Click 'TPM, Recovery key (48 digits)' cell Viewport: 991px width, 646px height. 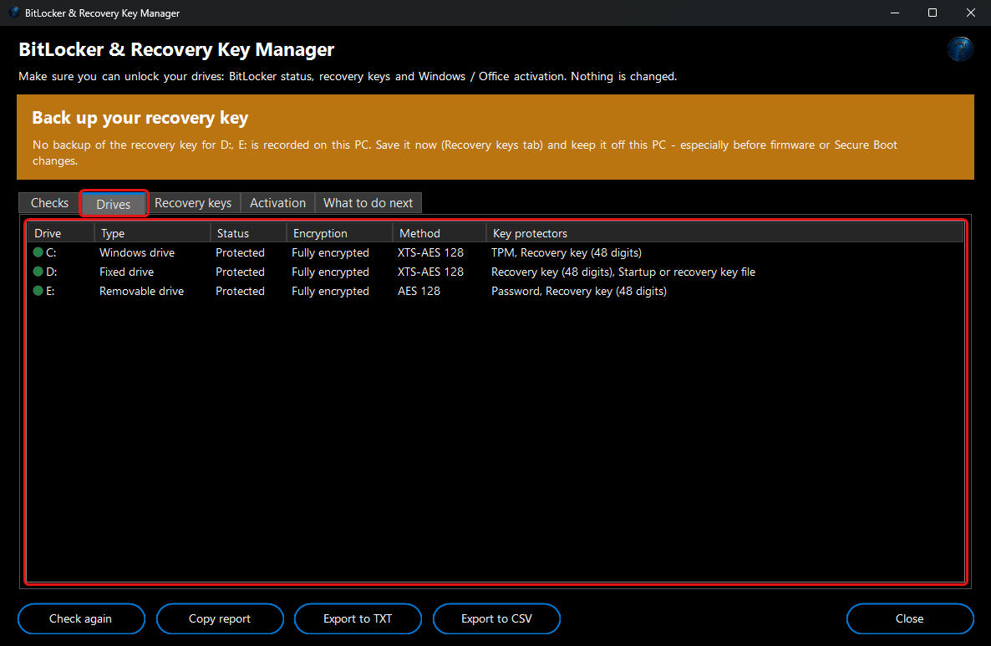point(567,252)
